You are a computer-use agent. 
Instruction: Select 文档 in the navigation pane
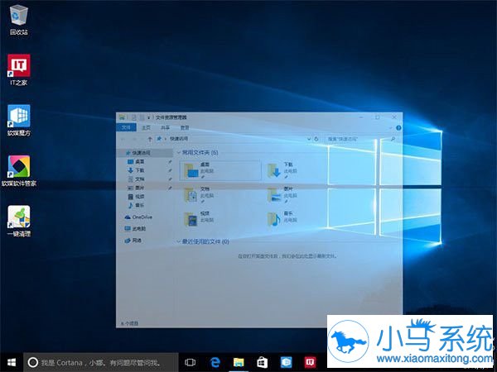pyautogui.click(x=137, y=179)
